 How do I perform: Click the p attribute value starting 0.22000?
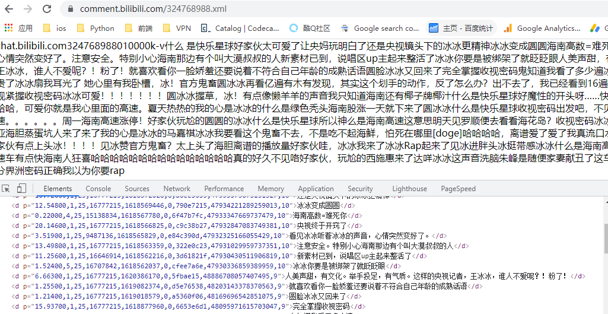coord(160,216)
